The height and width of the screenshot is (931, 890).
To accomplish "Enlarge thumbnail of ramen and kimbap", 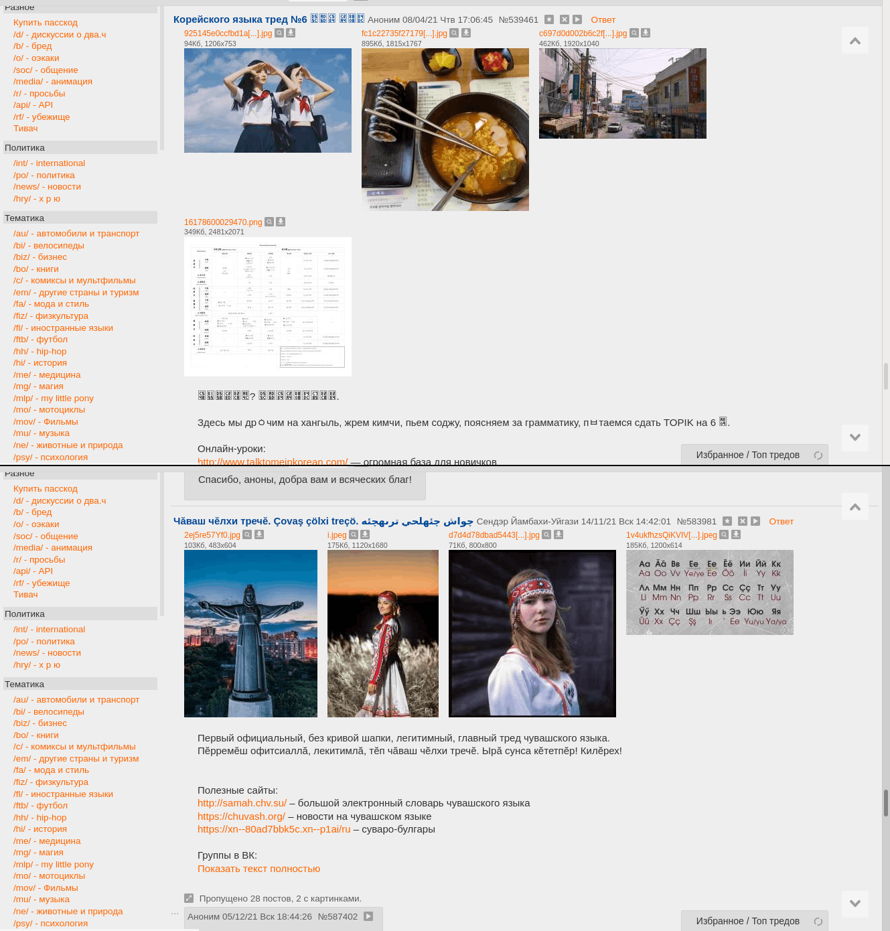I will (x=445, y=129).
